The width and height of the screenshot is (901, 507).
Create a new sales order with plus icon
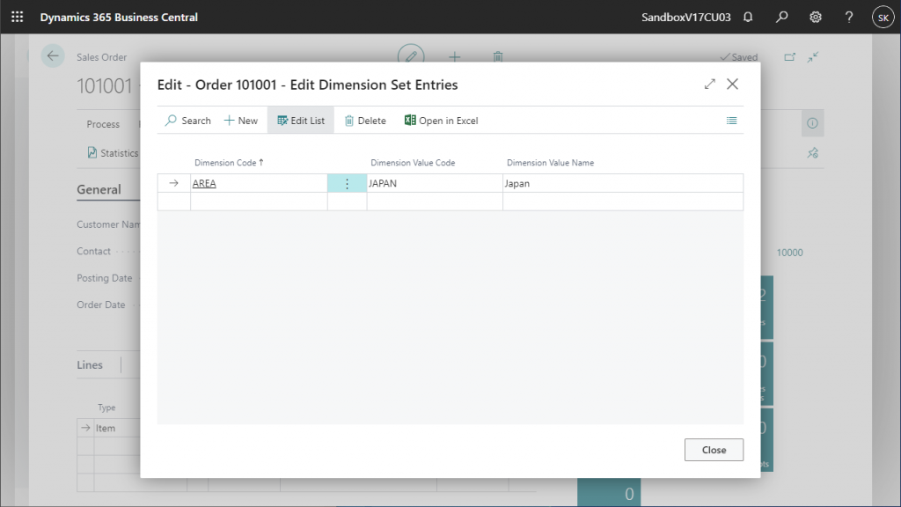pos(455,56)
